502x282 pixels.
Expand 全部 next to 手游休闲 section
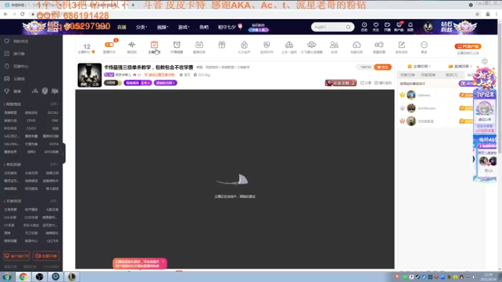(x=54, y=201)
